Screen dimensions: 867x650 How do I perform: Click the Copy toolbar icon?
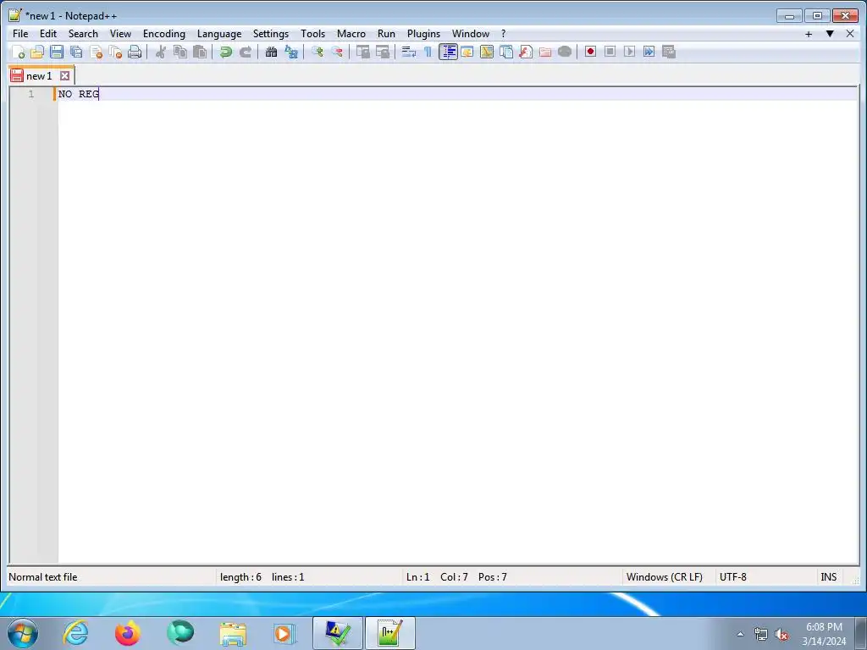click(180, 52)
